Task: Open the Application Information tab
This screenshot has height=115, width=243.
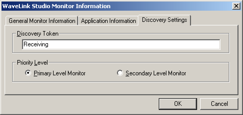Action: point(108,21)
